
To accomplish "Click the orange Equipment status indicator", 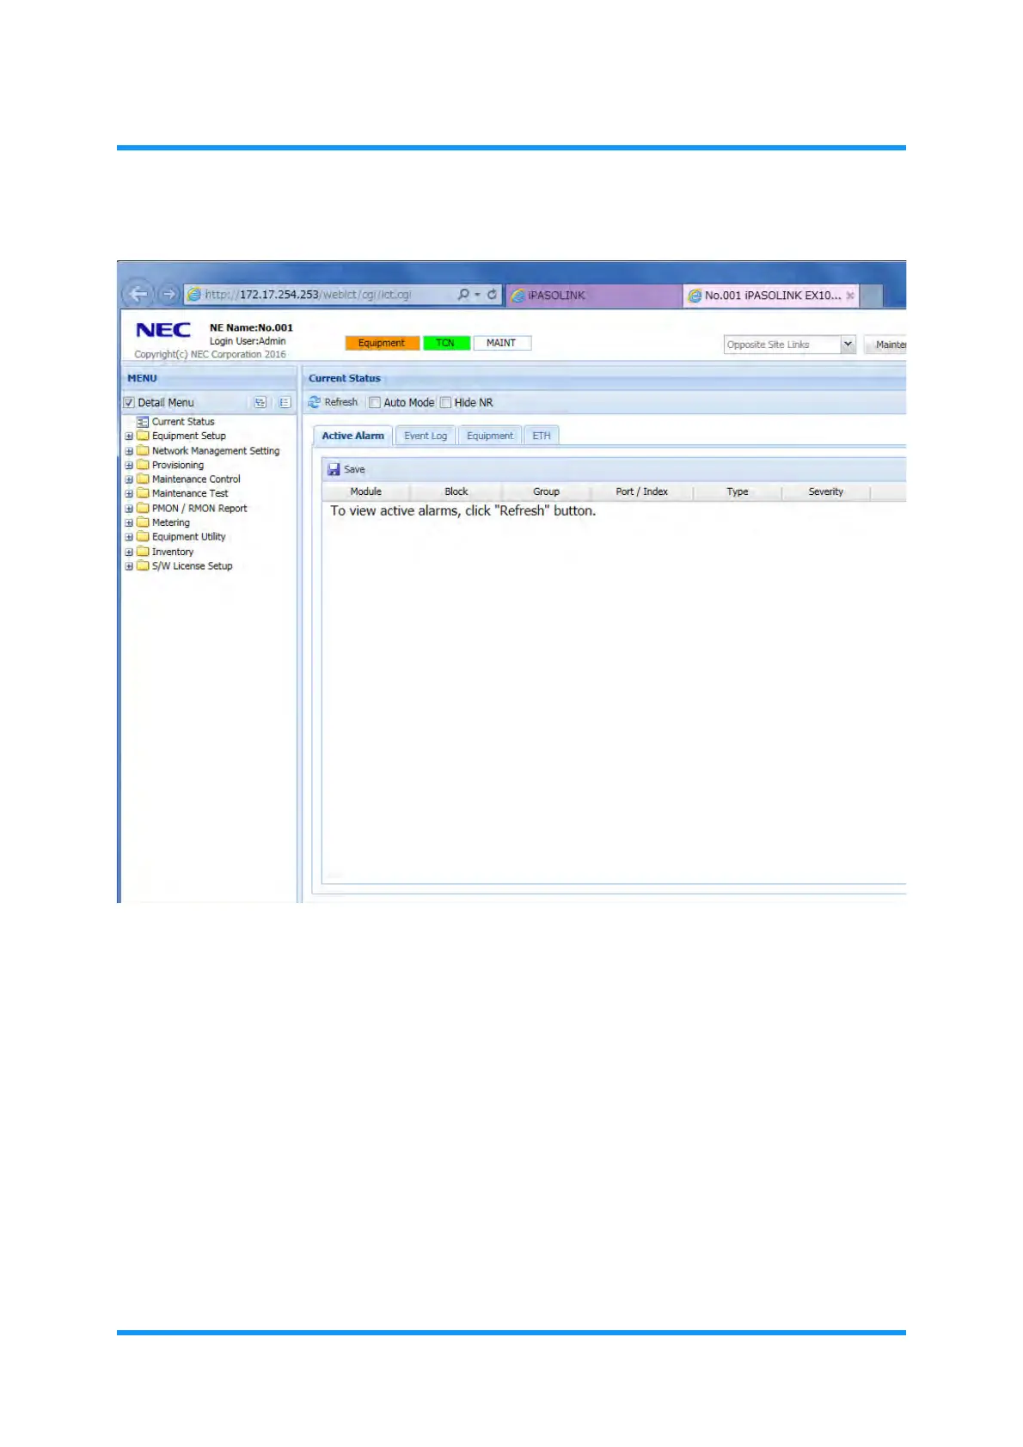I will click(x=382, y=343).
